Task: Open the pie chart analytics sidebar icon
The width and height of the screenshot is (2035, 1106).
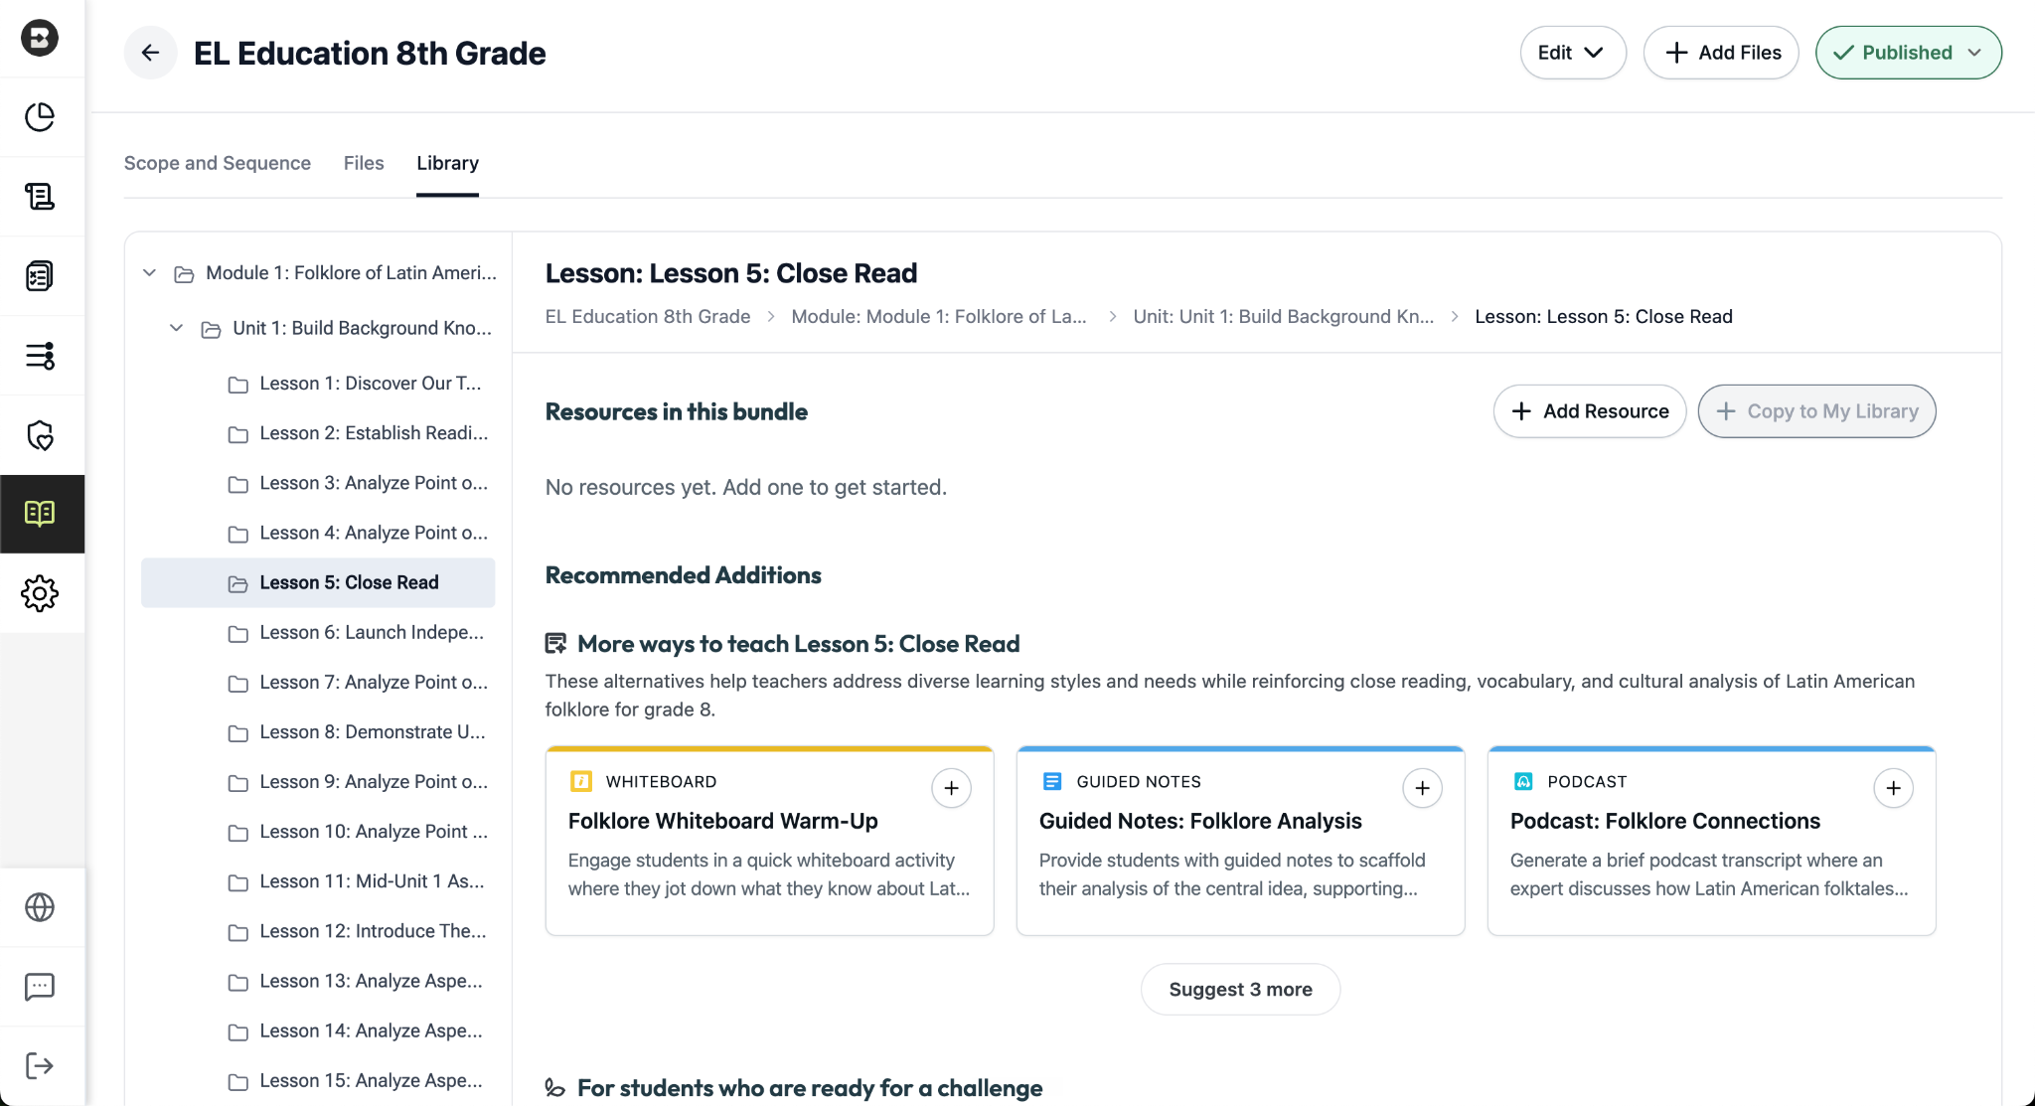Action: point(40,117)
